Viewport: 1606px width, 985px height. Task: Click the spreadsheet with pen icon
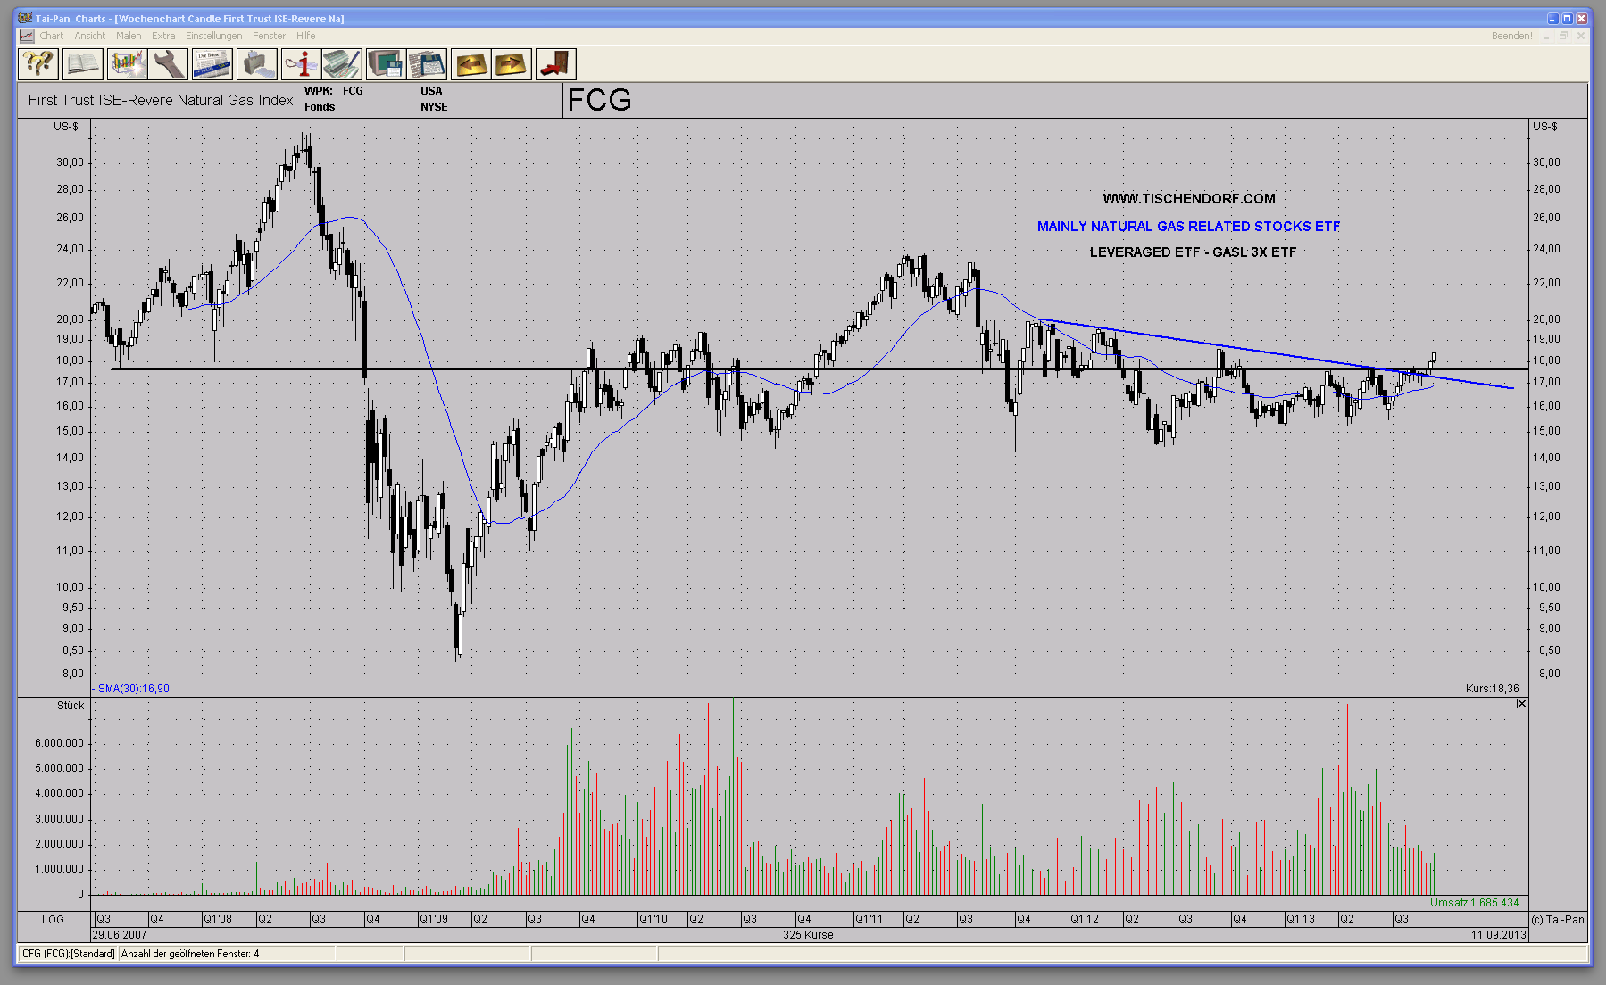tap(342, 64)
